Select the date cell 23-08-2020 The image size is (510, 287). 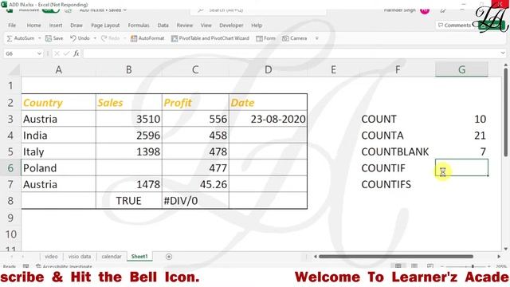tap(268, 119)
